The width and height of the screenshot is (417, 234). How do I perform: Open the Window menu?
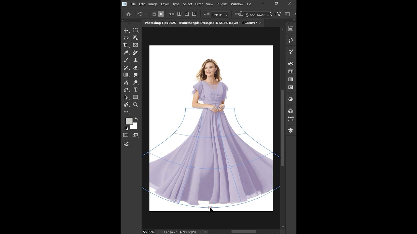coord(237,4)
